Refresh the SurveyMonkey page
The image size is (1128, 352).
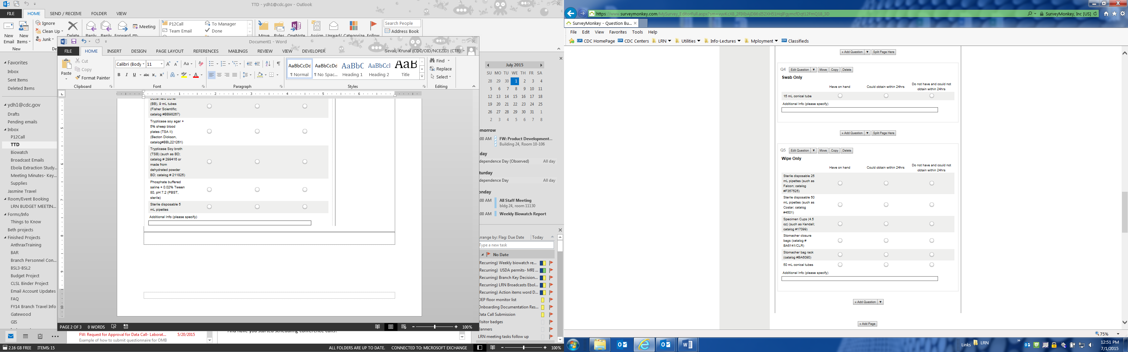(1095, 13)
